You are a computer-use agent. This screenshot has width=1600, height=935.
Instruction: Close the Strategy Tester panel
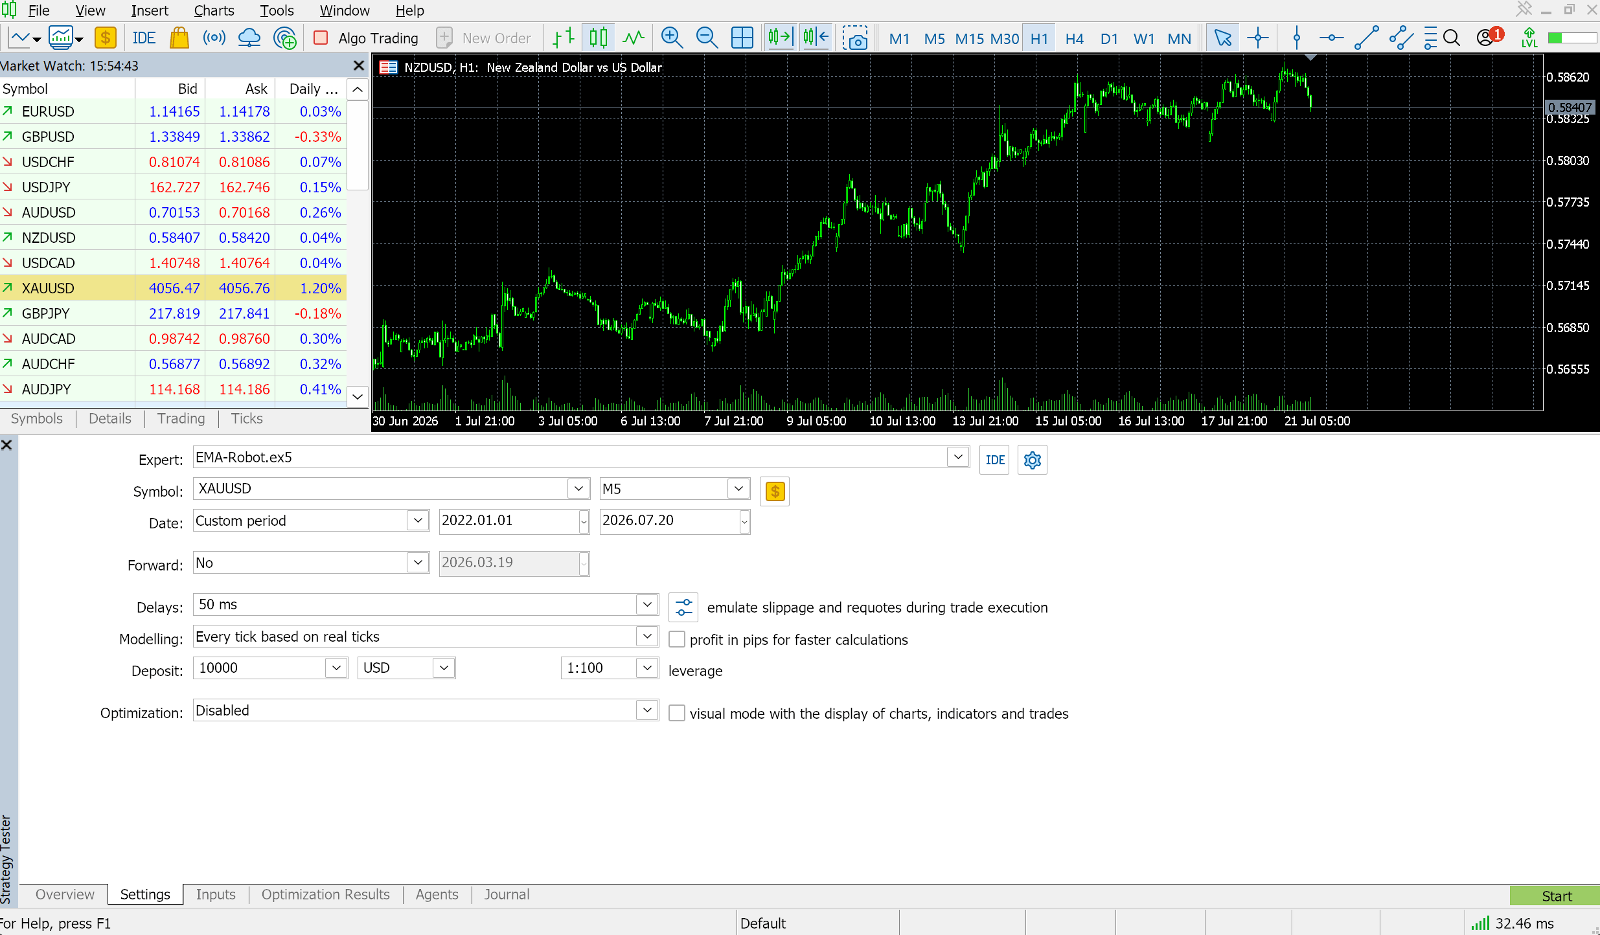pos(7,445)
